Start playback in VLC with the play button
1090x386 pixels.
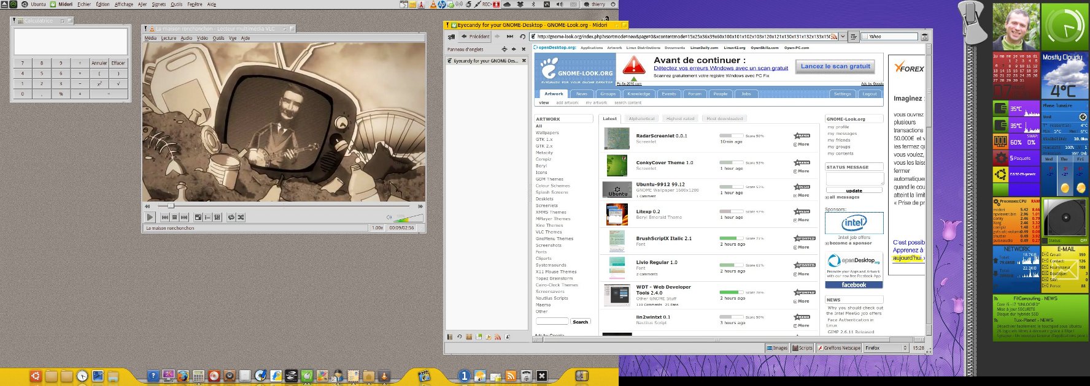click(150, 217)
